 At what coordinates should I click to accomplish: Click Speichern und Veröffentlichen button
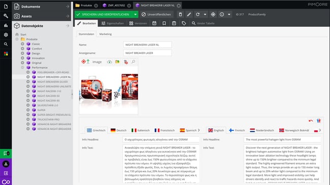(104, 15)
